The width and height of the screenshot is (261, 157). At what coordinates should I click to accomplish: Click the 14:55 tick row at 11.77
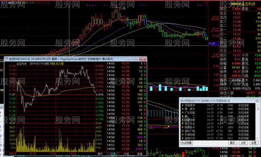(126, 64)
